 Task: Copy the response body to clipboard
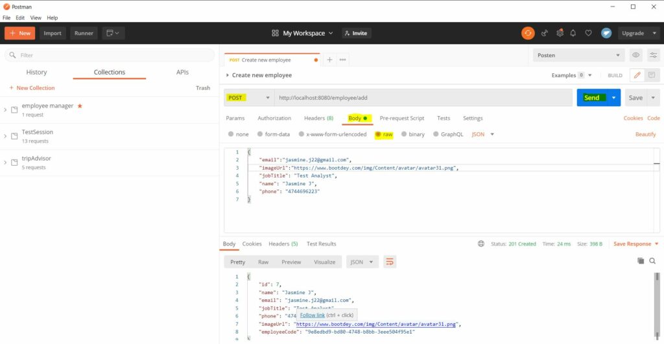point(641,261)
